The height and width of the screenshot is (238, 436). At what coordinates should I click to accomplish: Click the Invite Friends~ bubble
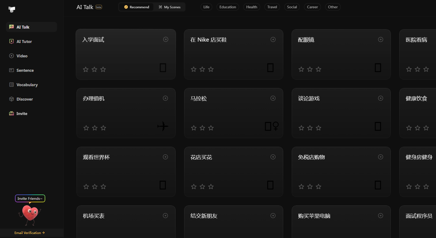click(x=30, y=199)
